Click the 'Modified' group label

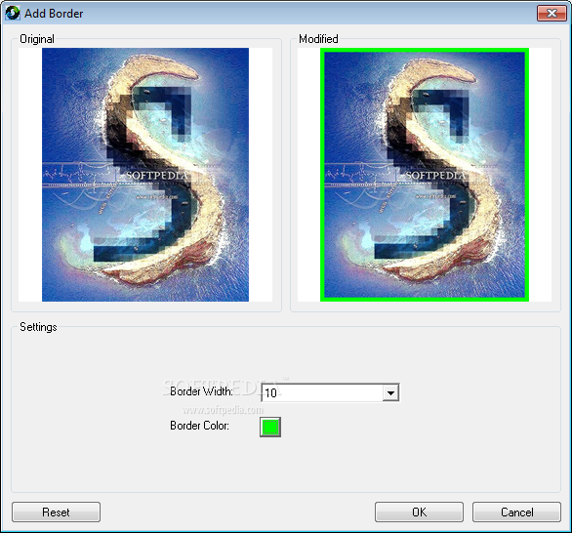coord(318,39)
